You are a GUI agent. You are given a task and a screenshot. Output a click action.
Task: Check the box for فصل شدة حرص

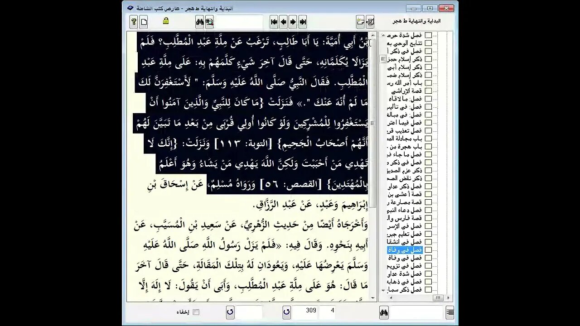coord(428,35)
